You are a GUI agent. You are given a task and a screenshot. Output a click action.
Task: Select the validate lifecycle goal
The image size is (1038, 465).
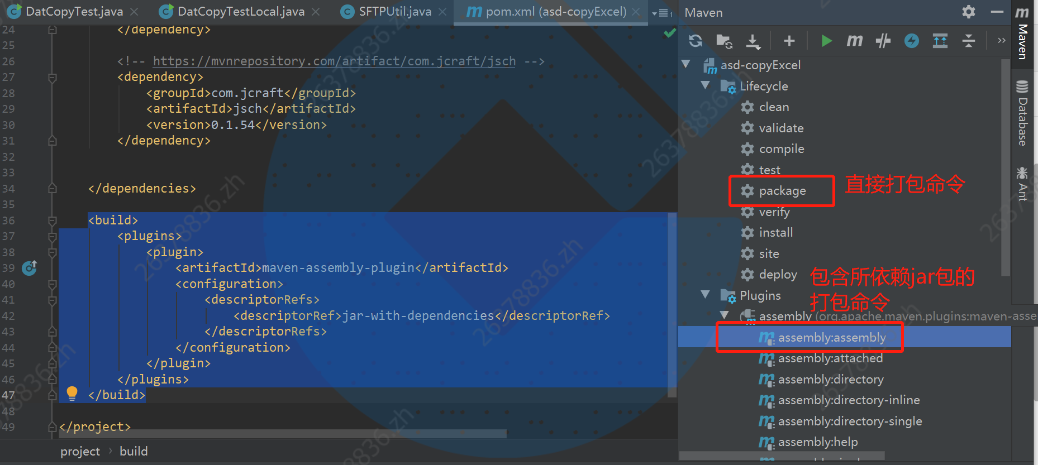coord(781,128)
